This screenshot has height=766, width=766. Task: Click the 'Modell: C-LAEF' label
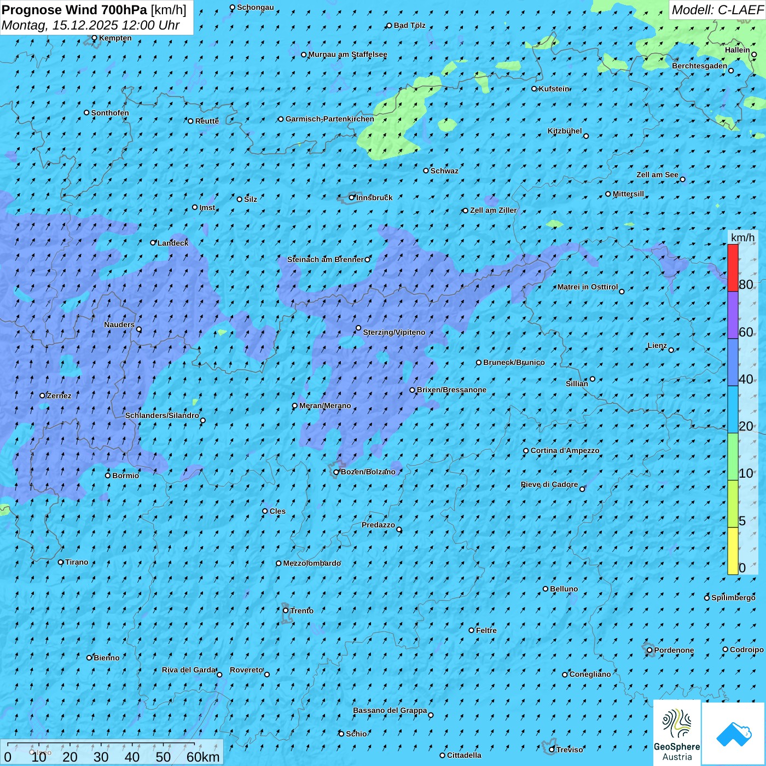point(717,10)
